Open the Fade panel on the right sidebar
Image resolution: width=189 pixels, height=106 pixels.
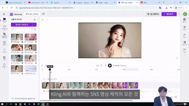tap(185, 20)
